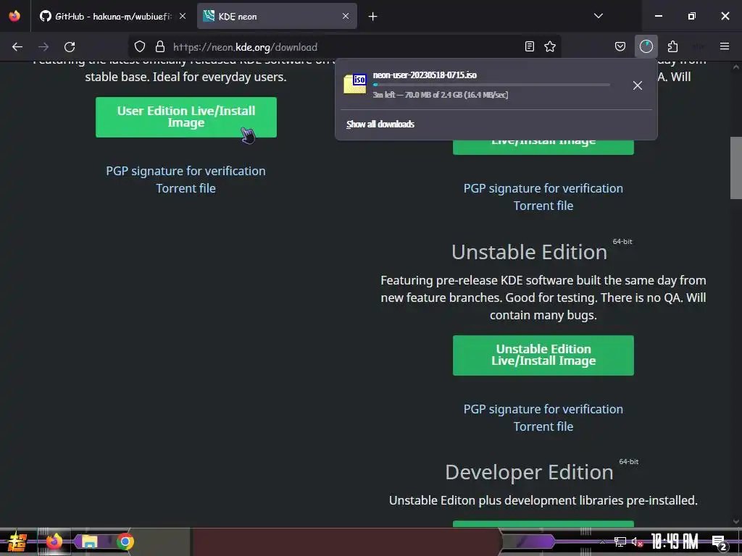742x556 pixels.
Task: Open File Explorer from the taskbar
Action: (x=89, y=542)
